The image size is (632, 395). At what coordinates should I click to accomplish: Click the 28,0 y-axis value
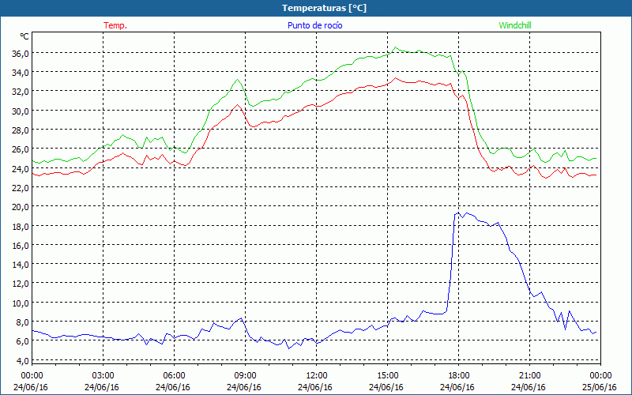pos(21,130)
